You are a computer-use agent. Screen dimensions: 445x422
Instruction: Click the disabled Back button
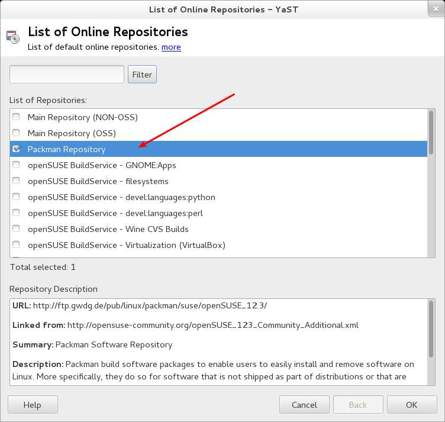coord(358,405)
